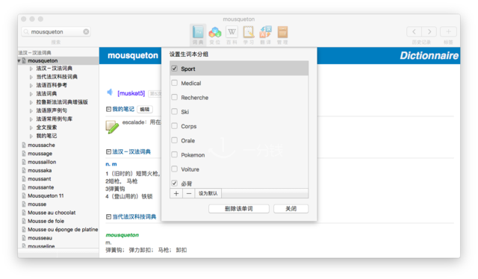Select 我的笔记 in the sidebar tree

click(x=46, y=136)
